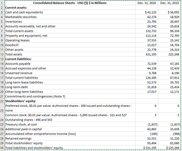Click Accrued expenses and other cell

tap(70, 68)
